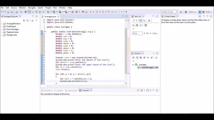Select main(String[]) : void in Outline
The height and width of the screenshot is (120, 214).
click(x=148, y=67)
